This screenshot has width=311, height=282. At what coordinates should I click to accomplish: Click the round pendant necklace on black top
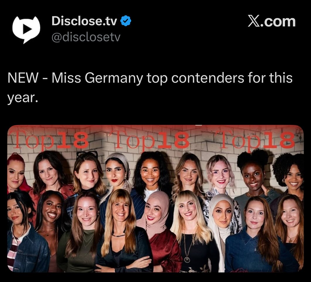187,259
